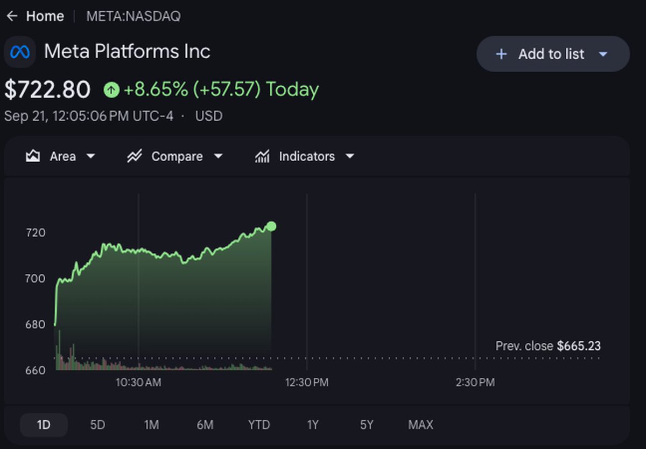Click the green current-price dot on chart
The width and height of the screenshot is (646, 449).
point(271,226)
